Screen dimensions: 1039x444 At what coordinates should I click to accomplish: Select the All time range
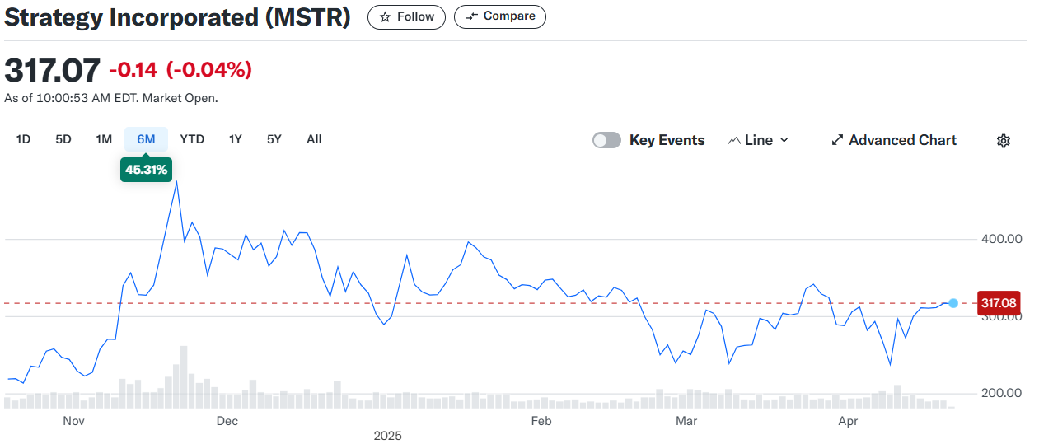pos(314,139)
